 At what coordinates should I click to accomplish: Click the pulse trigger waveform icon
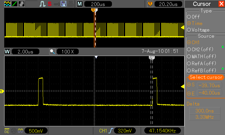(x=42, y=4)
